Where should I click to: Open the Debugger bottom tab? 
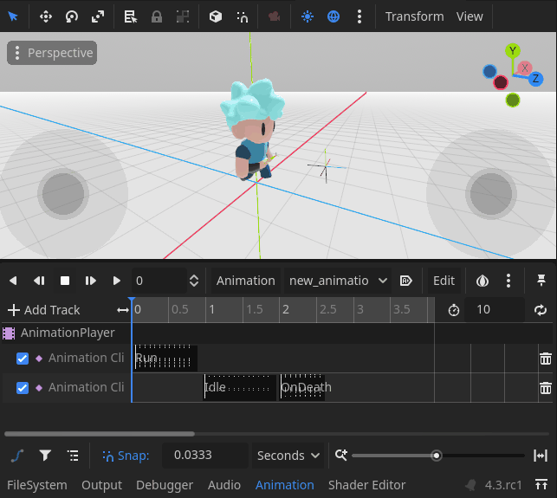click(165, 485)
